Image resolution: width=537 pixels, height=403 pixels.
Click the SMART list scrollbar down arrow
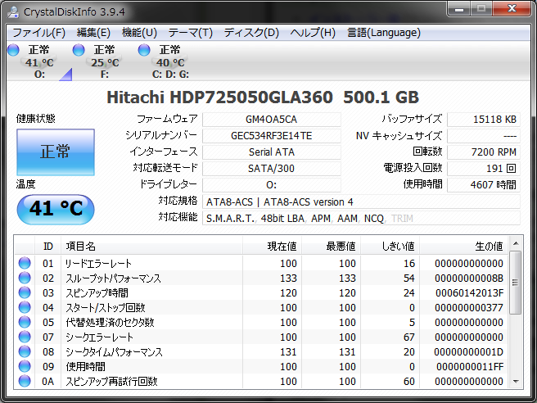pos(516,381)
